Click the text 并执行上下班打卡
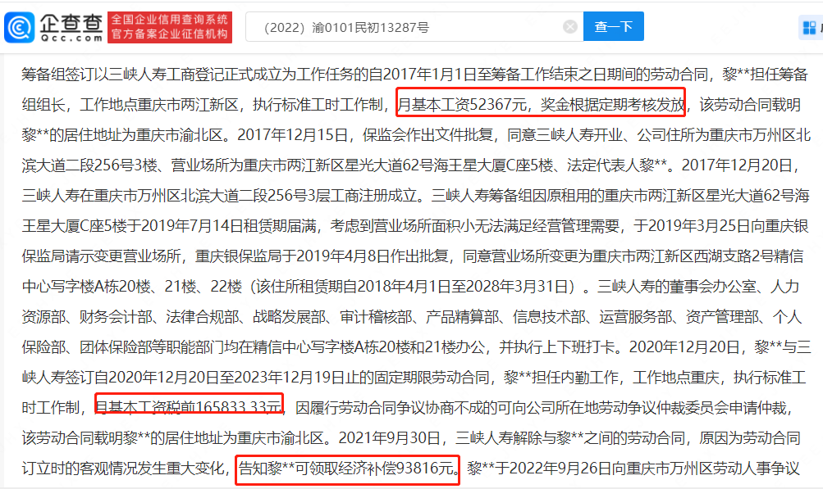Screen dimensions: 823x489 (x=557, y=347)
